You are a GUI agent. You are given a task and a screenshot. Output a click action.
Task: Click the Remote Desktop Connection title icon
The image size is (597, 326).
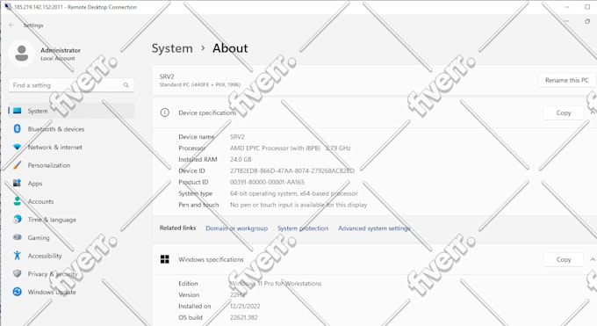[x=8, y=7]
